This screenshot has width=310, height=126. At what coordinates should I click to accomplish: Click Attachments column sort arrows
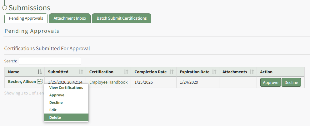252,72
